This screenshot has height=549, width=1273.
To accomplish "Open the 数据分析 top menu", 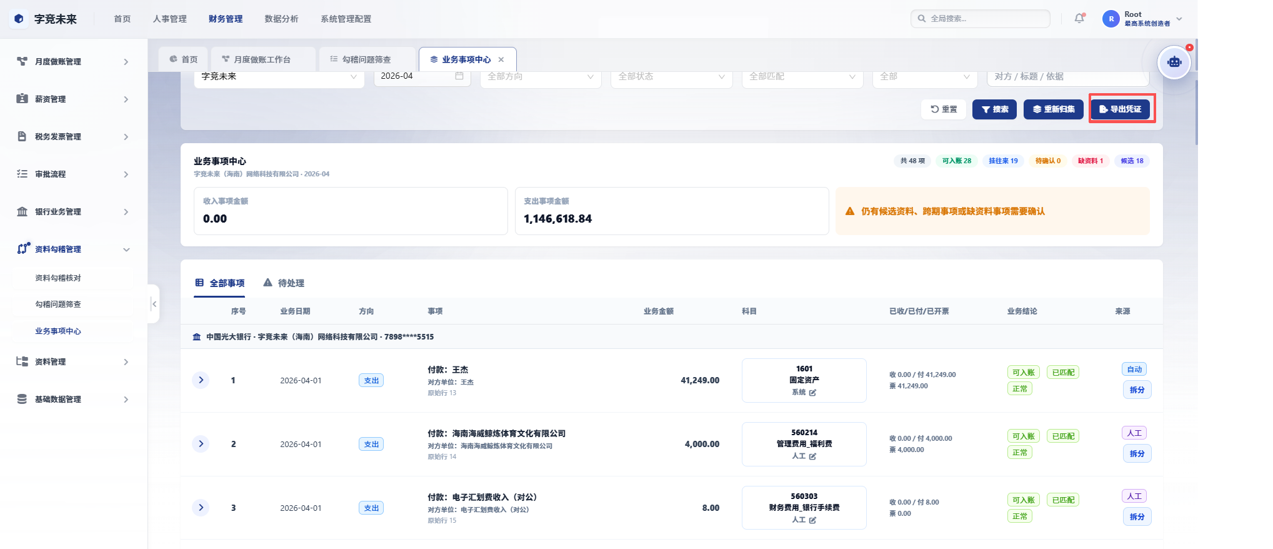I will [281, 19].
